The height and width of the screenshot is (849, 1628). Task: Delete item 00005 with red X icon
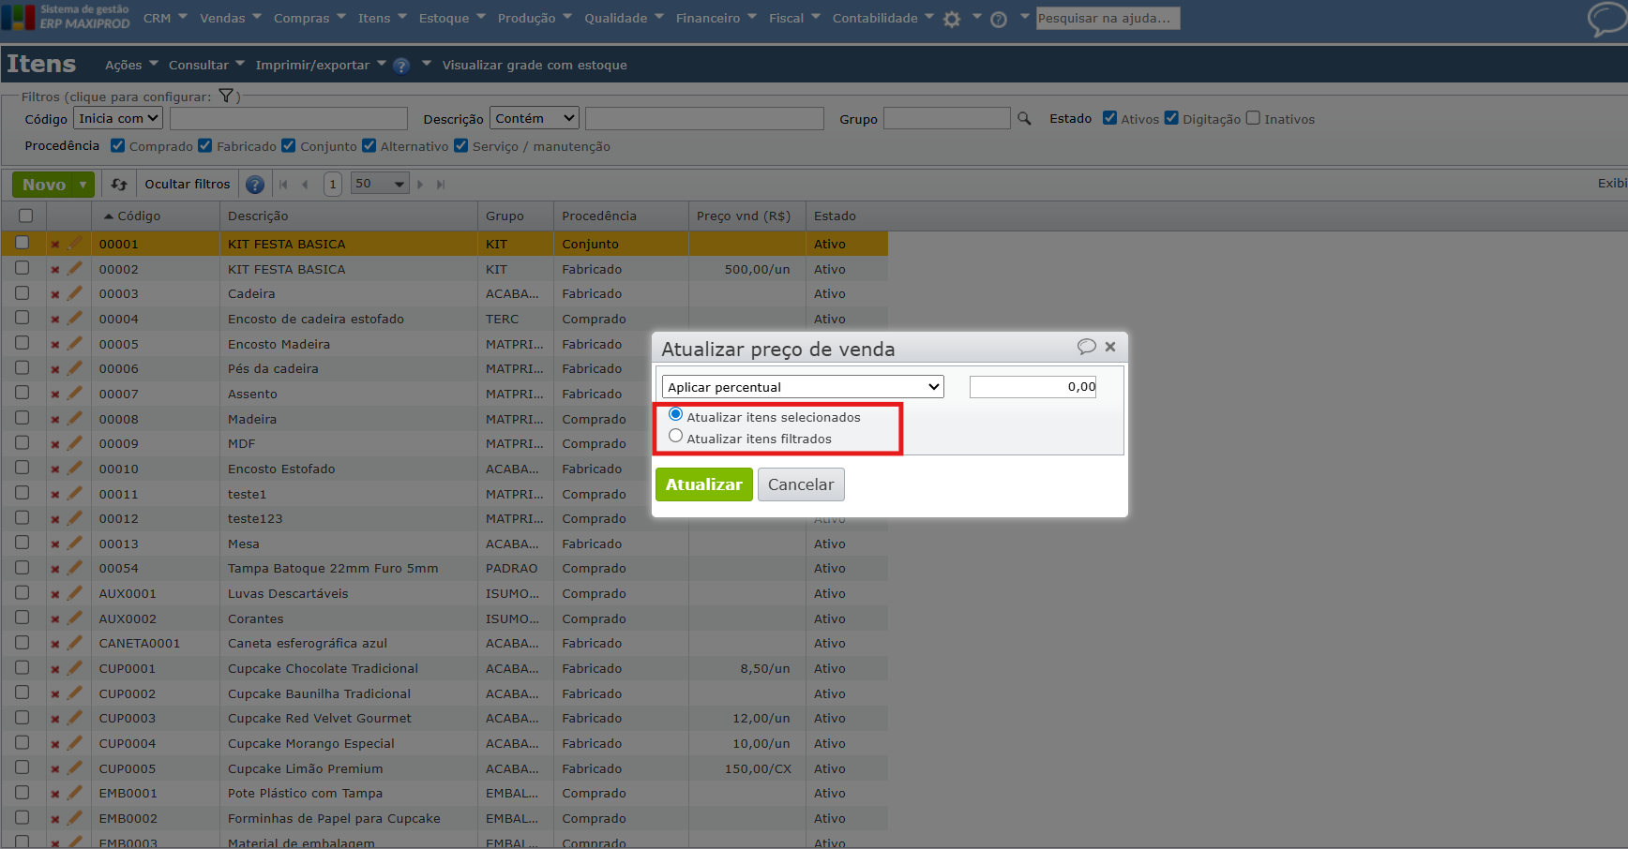click(55, 345)
